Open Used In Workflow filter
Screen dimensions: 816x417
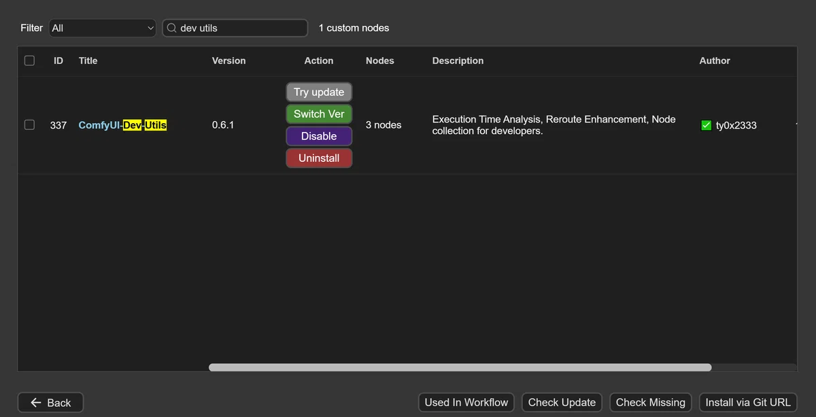click(466, 402)
